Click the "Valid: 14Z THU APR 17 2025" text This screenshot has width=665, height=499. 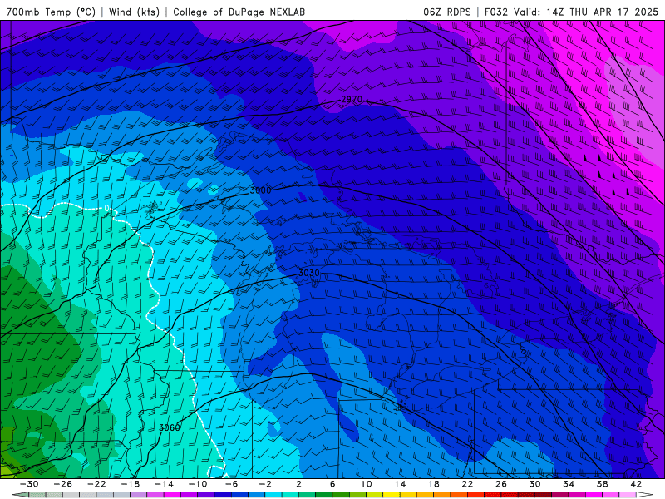click(x=586, y=12)
